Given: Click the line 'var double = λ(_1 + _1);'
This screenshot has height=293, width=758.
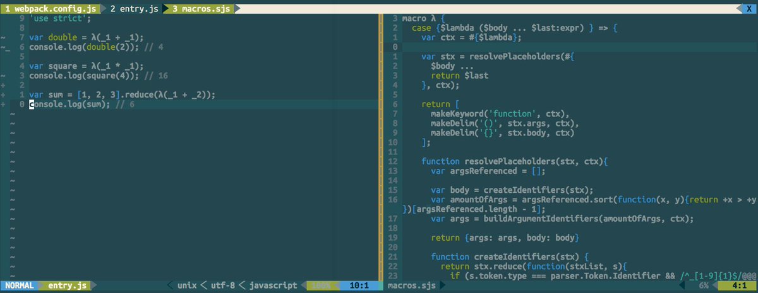Looking at the screenshot, I should 85,38.
